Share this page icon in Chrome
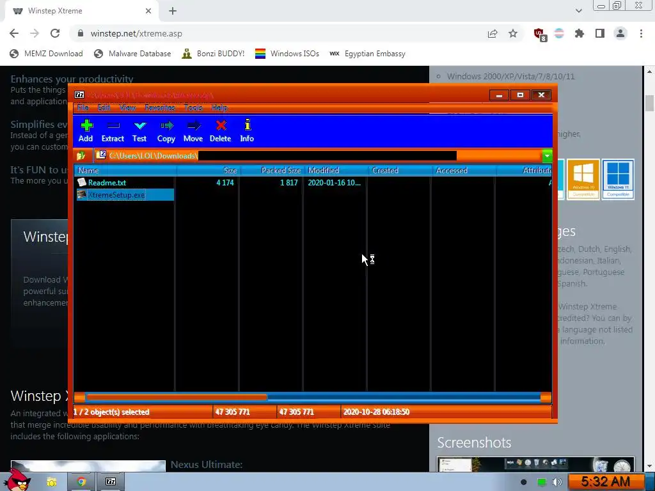Viewport: 655px width, 491px height. [493, 33]
